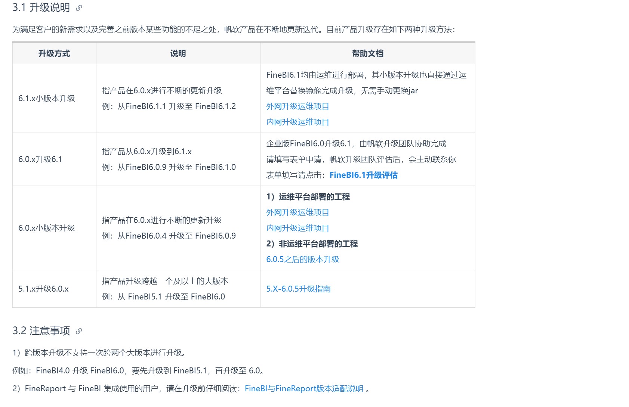This screenshot has width=629, height=407.
Task: Open 内网升级运维项目 in 6.0.x小版本升级 row
Action: tap(297, 228)
